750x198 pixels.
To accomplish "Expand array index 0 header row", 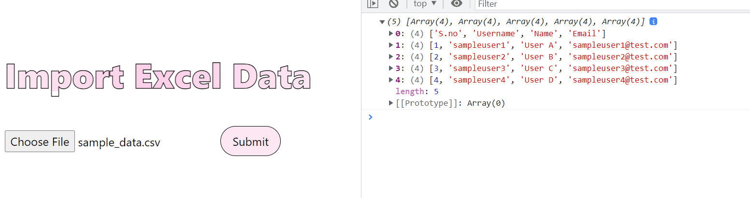I will click(x=391, y=33).
